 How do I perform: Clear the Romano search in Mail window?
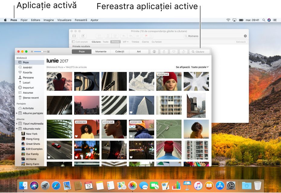pos(245,36)
